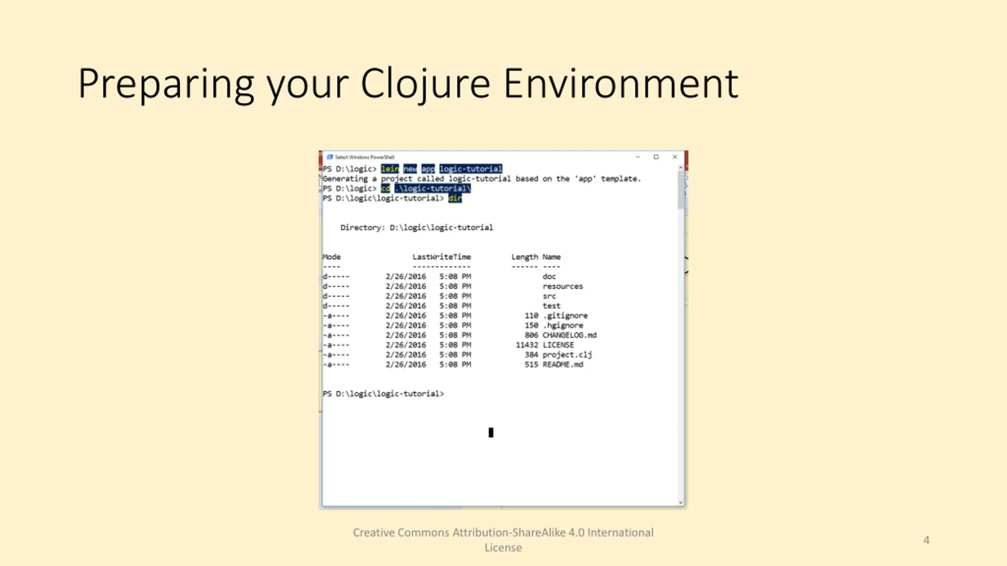This screenshot has width=1007, height=566.
Task: Click the 'src' directory name
Action: [x=549, y=296]
